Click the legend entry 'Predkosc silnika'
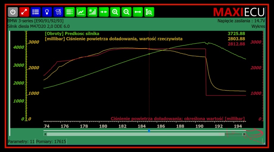Screen dimensions: 274x152 pyautogui.click(x=72, y=34)
